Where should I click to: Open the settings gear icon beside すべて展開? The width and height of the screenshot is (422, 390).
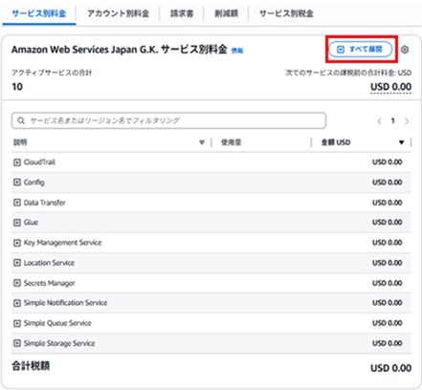405,50
